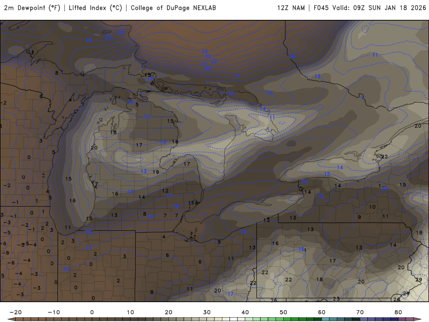
Task: Click the 80 label on the color scale
Action: pos(398,312)
